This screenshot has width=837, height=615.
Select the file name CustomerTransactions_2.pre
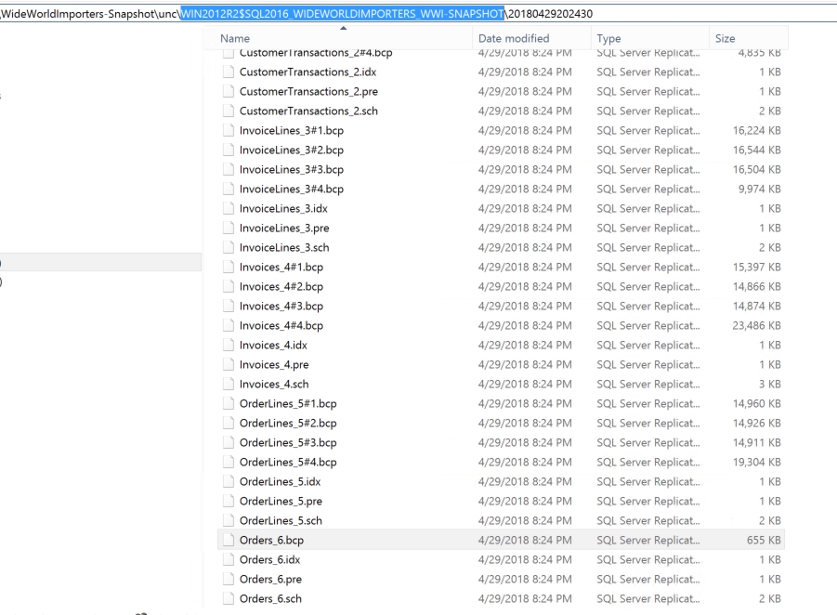pyautogui.click(x=308, y=91)
